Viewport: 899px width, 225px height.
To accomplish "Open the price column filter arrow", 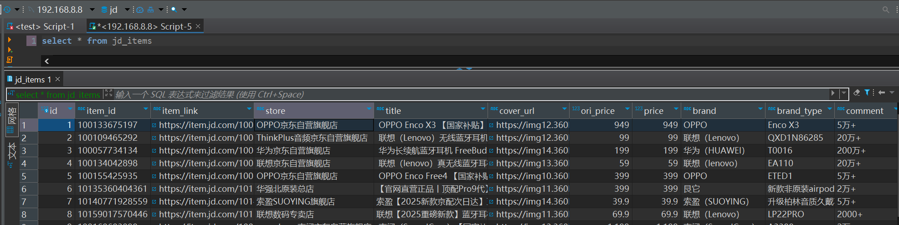I will point(676,109).
